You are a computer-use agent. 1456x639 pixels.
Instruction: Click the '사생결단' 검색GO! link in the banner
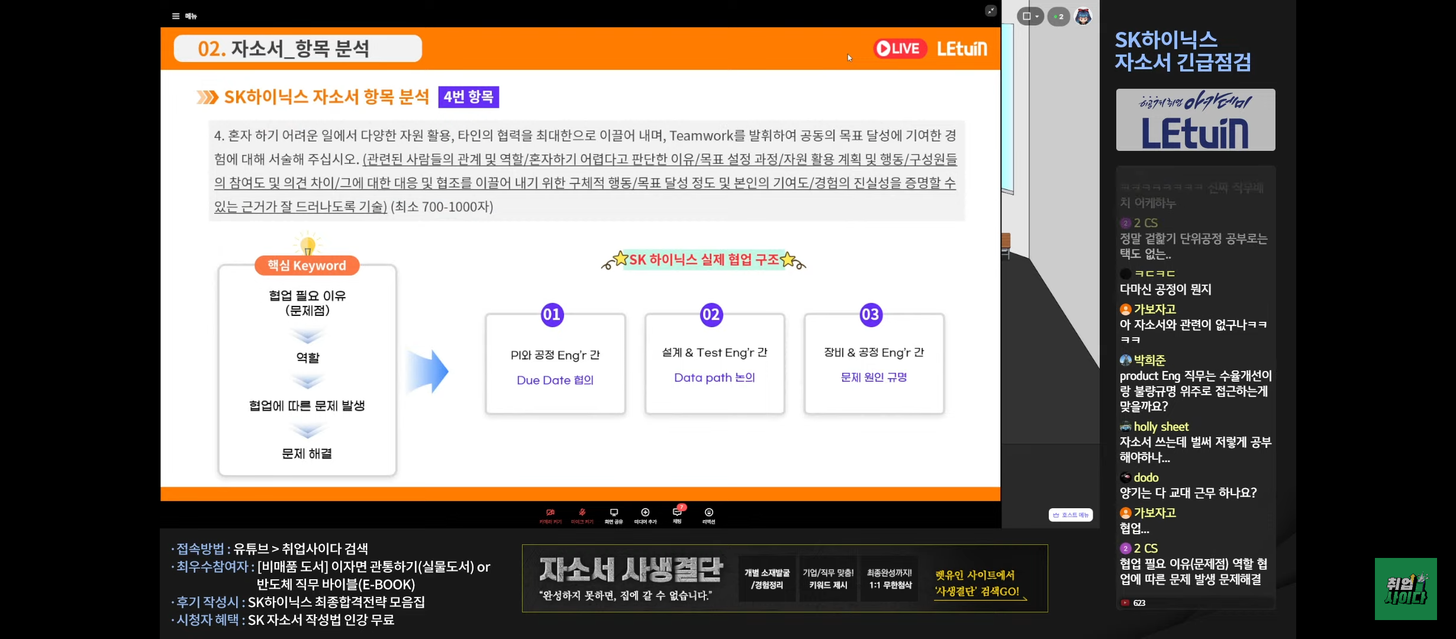click(977, 591)
